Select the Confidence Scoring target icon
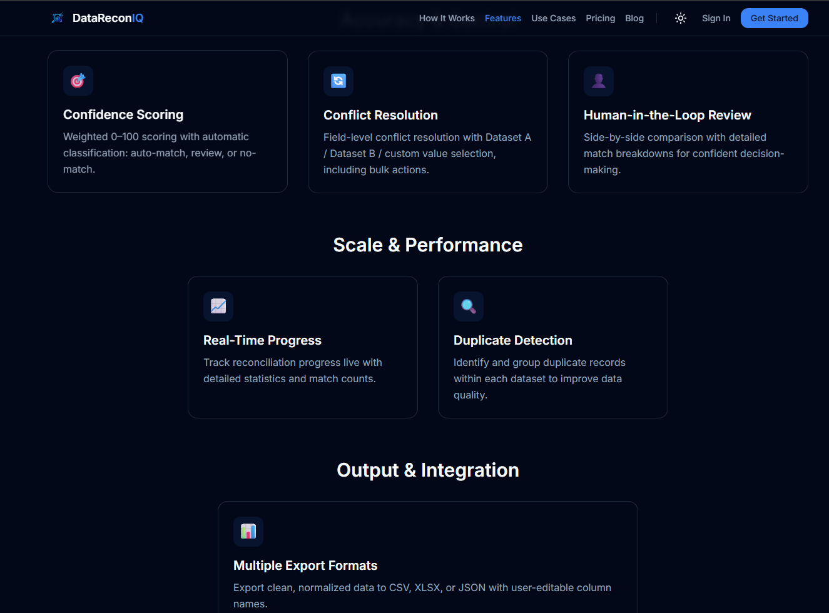829x613 pixels. [78, 81]
